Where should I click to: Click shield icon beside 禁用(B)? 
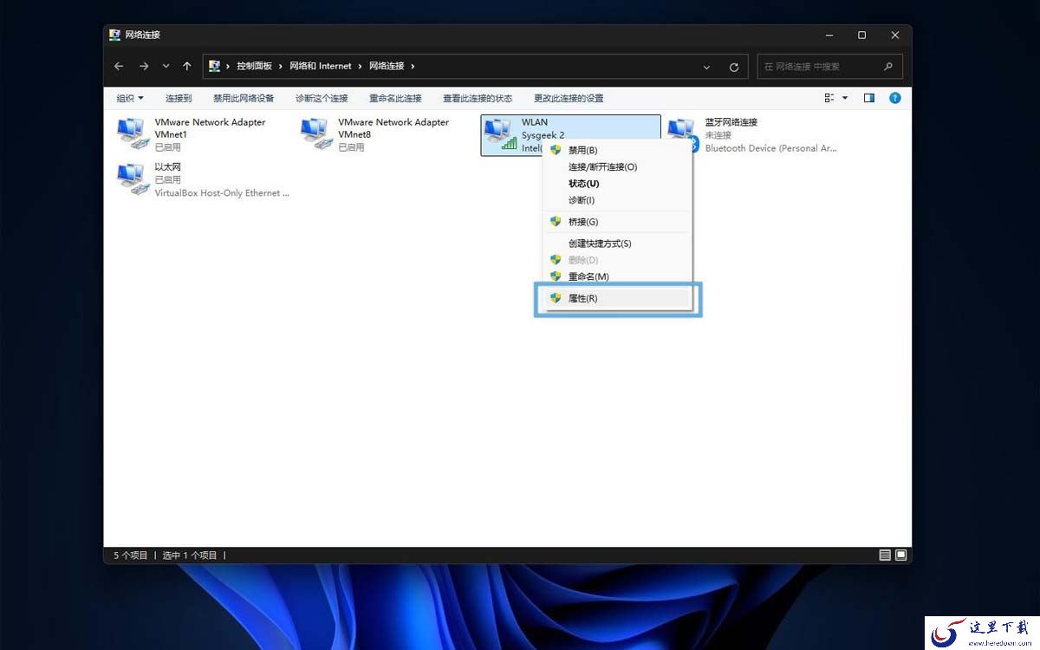pyautogui.click(x=556, y=150)
